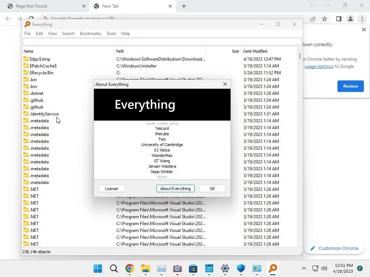This screenshot has height=277, width=370.
Task: Switch to Everything app in taskbar
Action: [273, 268]
